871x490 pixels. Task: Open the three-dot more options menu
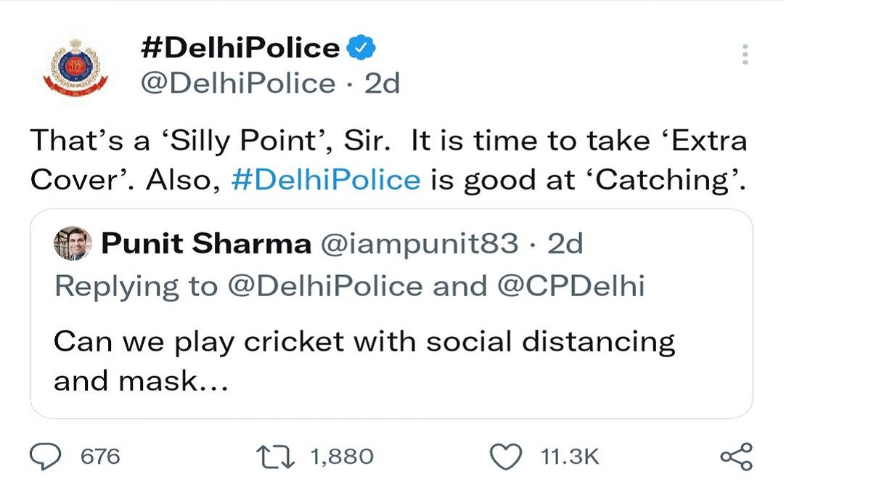coord(745,55)
